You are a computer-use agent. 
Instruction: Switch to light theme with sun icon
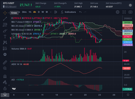point(130,5)
